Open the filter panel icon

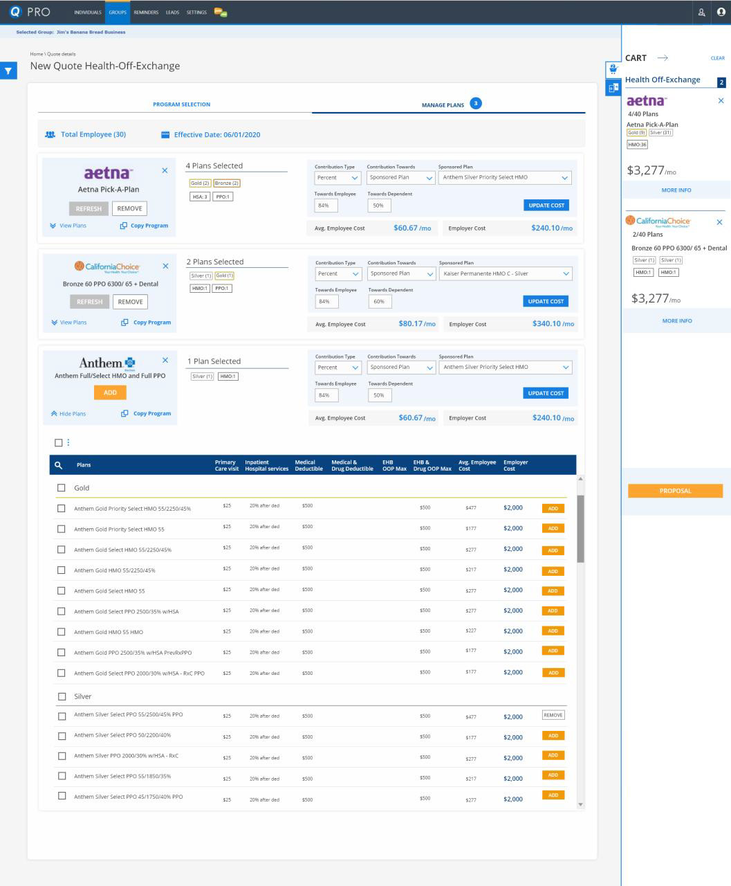pyautogui.click(x=8, y=71)
